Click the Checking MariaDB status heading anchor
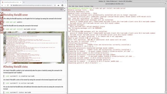 click(16, 67)
